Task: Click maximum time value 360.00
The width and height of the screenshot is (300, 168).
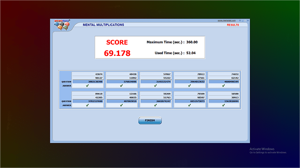Action: click(x=192, y=42)
